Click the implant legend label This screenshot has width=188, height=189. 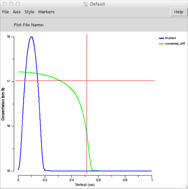click(170, 38)
